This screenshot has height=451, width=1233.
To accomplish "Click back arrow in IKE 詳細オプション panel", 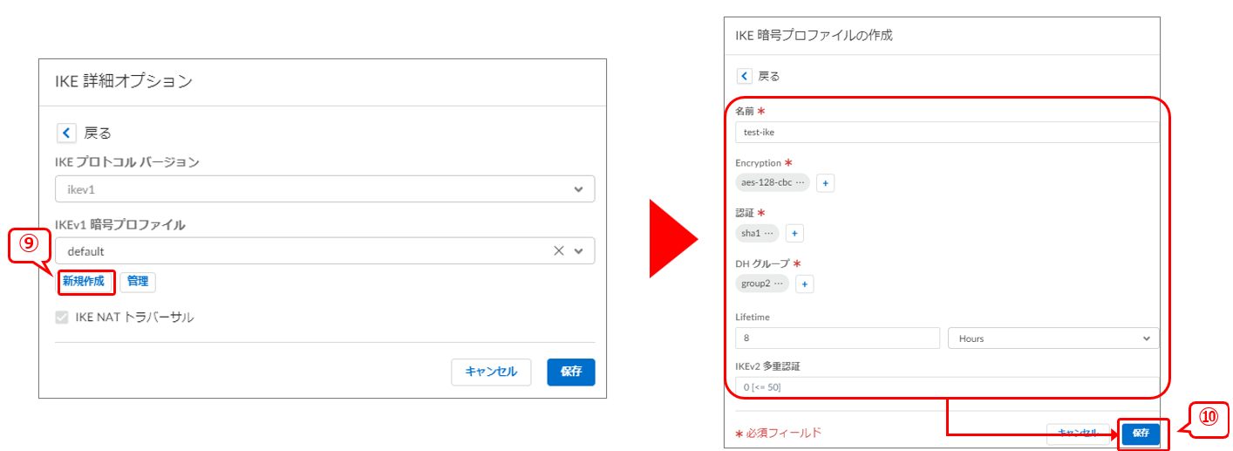I will click(x=67, y=133).
